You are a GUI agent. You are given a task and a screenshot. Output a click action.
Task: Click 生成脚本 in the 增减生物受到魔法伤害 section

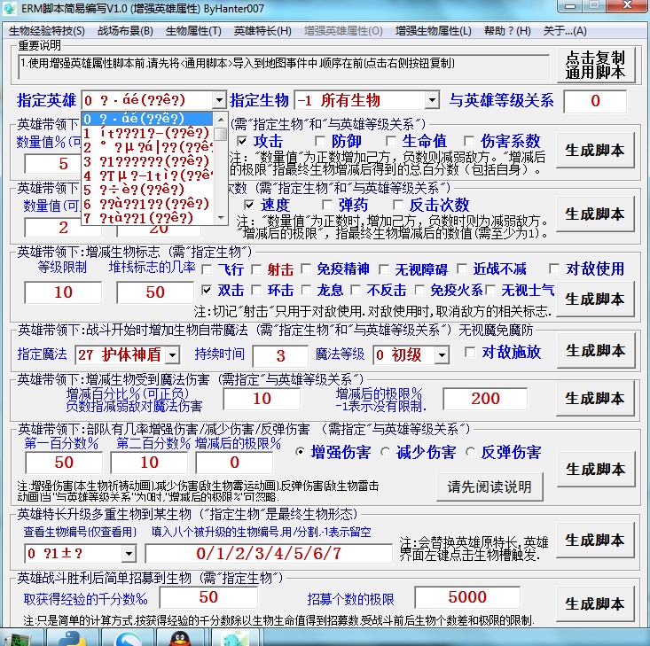point(595,398)
